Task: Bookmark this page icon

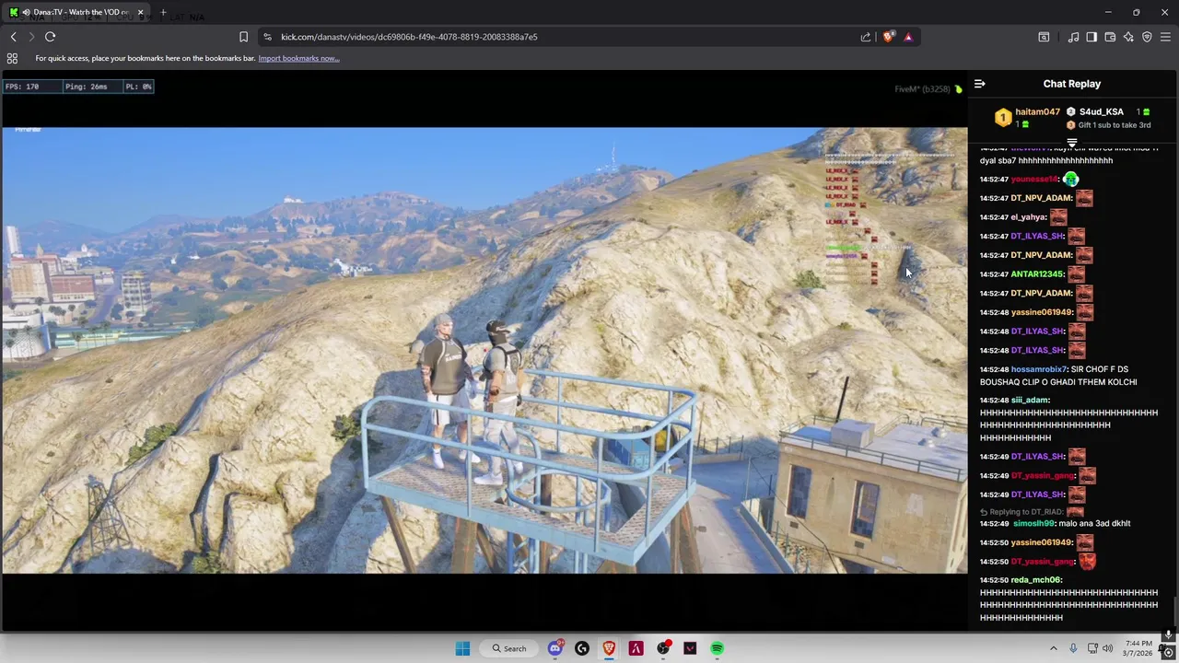Action: tap(243, 37)
